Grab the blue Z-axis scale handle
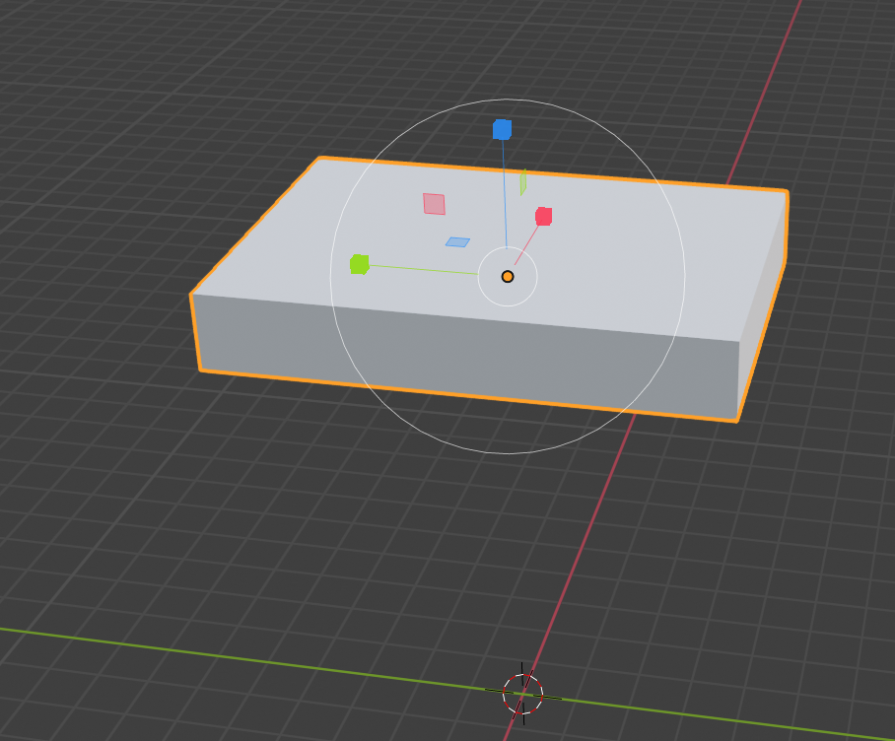Screen dimensions: 895x741 coord(502,129)
